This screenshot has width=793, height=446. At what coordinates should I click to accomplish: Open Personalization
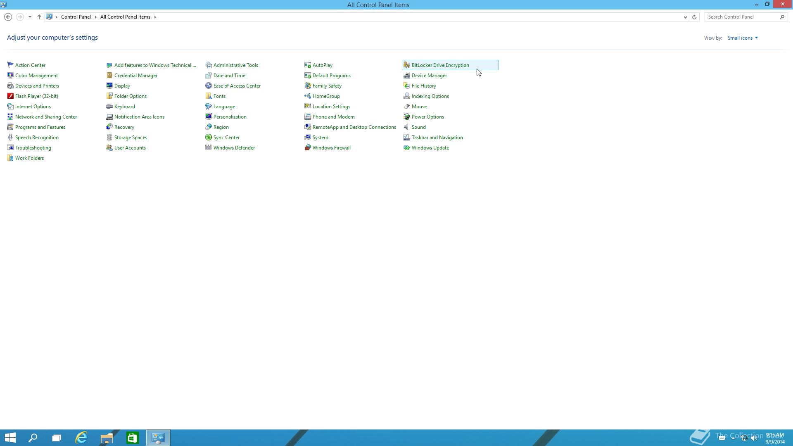pos(230,116)
